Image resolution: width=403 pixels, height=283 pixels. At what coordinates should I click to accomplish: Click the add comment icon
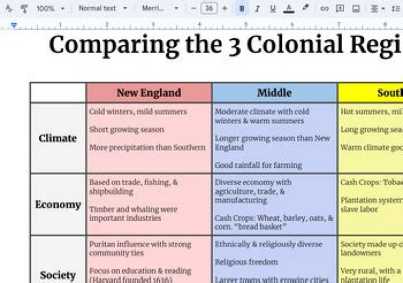[x=340, y=8]
